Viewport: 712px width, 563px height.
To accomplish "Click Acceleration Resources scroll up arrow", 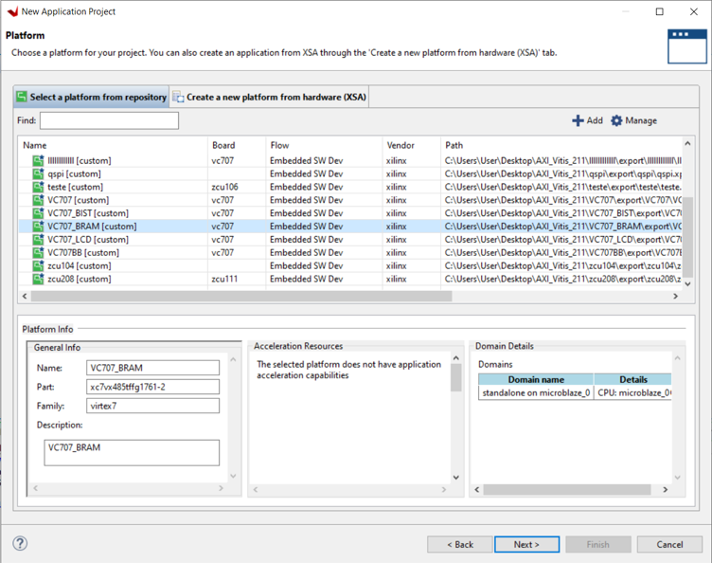I will tap(456, 358).
